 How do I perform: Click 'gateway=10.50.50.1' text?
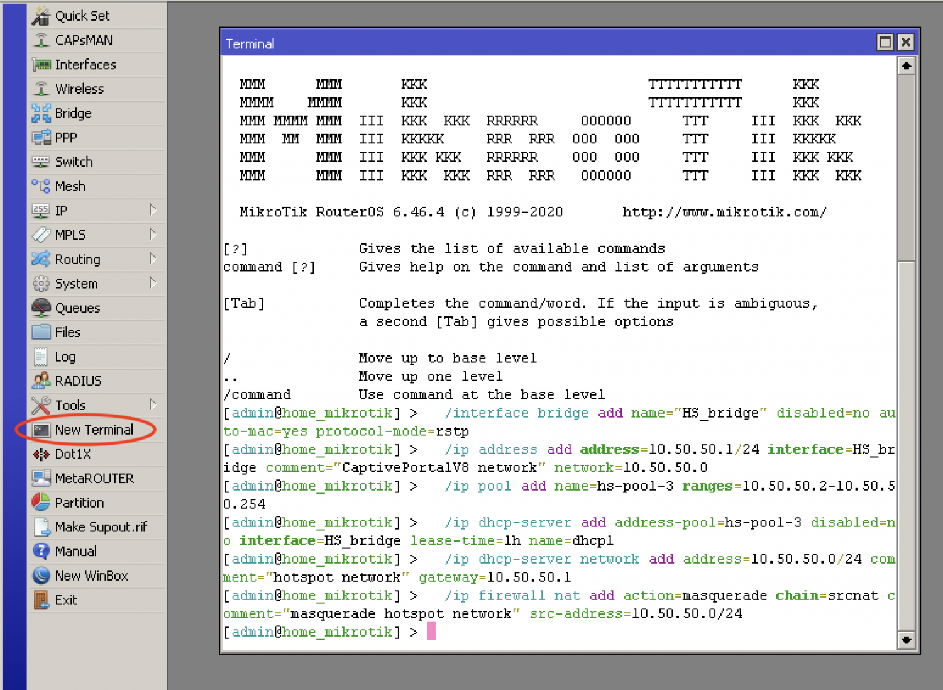(x=495, y=577)
